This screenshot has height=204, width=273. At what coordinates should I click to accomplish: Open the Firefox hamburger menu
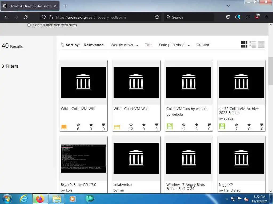pos(267,17)
